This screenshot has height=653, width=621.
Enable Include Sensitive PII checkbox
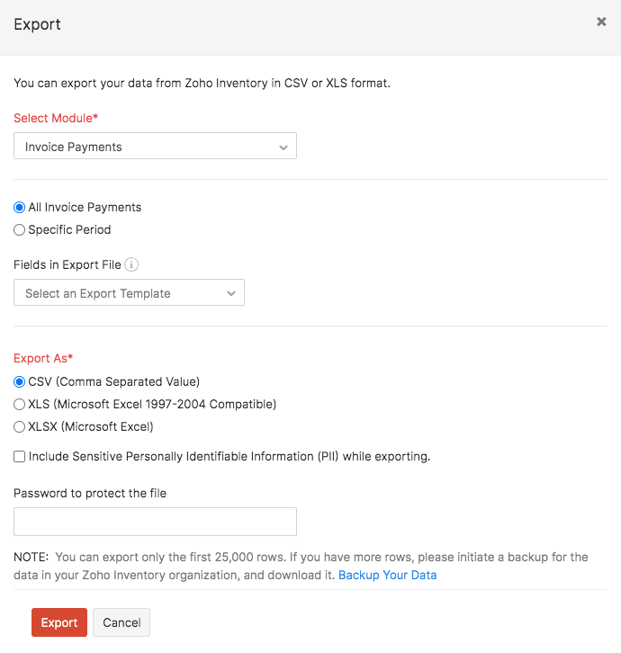(x=20, y=456)
